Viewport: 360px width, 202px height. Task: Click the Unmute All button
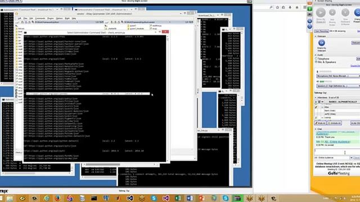point(334,123)
